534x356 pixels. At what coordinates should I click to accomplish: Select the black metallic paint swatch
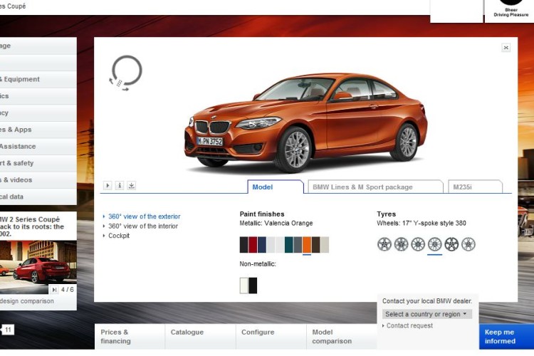pos(244,245)
